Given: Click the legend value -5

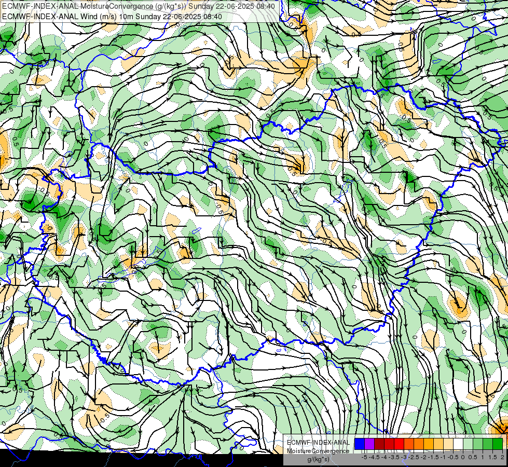Looking at the screenshot, I should click(364, 457).
